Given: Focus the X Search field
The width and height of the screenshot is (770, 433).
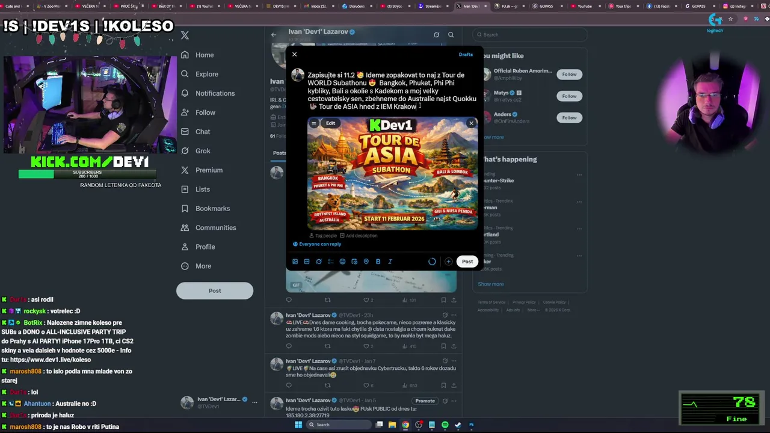Looking at the screenshot, I should point(529,34).
